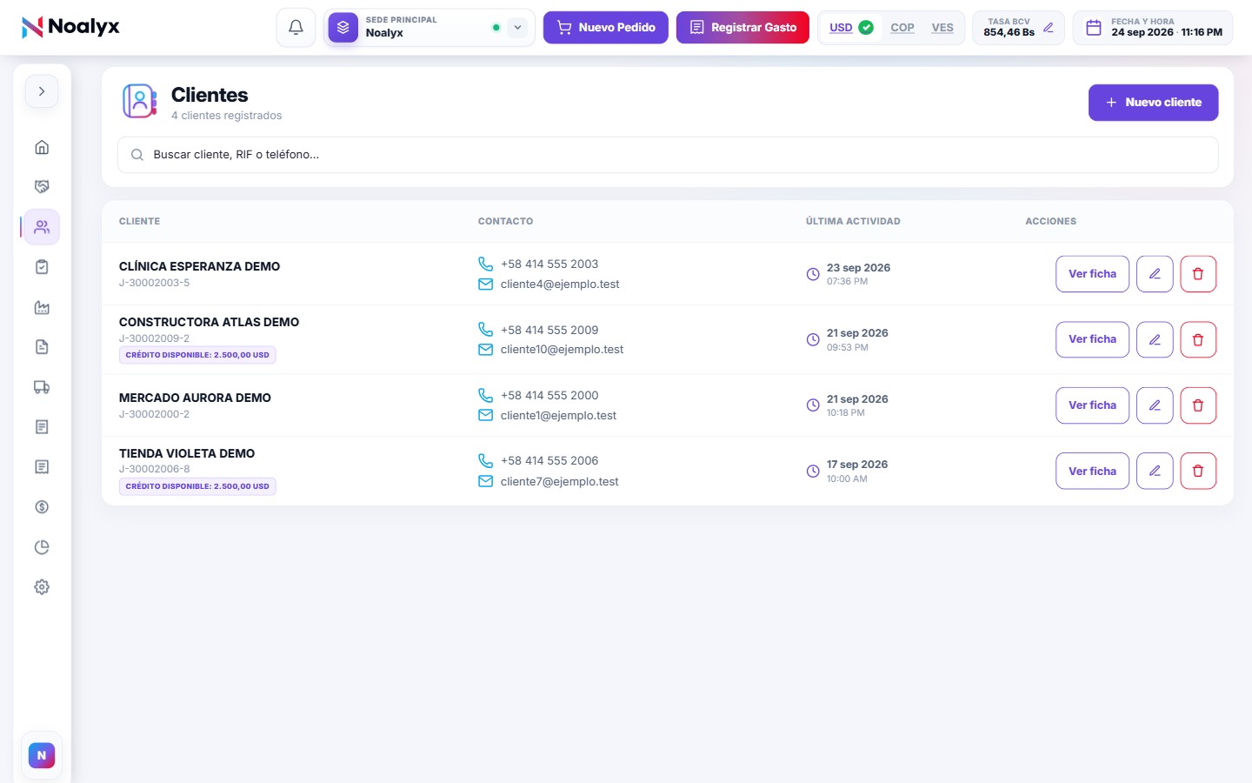Image resolution: width=1252 pixels, height=783 pixels.
Task: Click the Nuevo Pedido button
Action: tap(606, 27)
